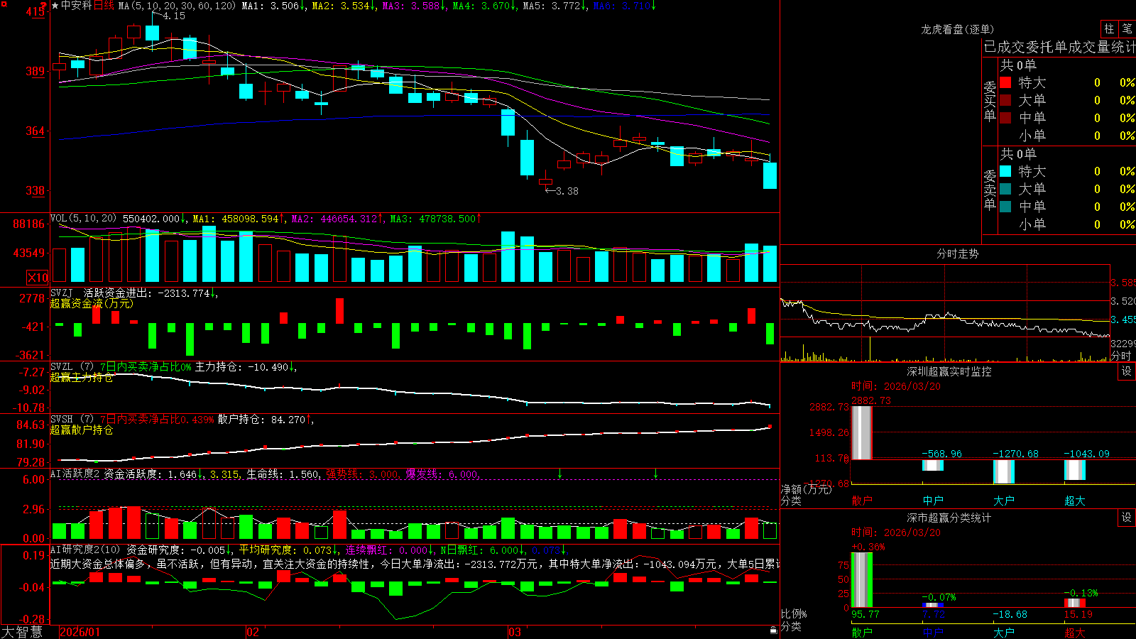Click the teal 中单 sell order swatch
Viewport: 1136px width, 639px height.
point(1005,207)
